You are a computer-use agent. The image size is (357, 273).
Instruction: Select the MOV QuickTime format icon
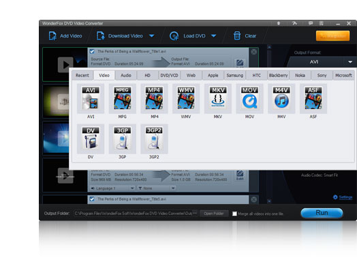tap(250, 98)
